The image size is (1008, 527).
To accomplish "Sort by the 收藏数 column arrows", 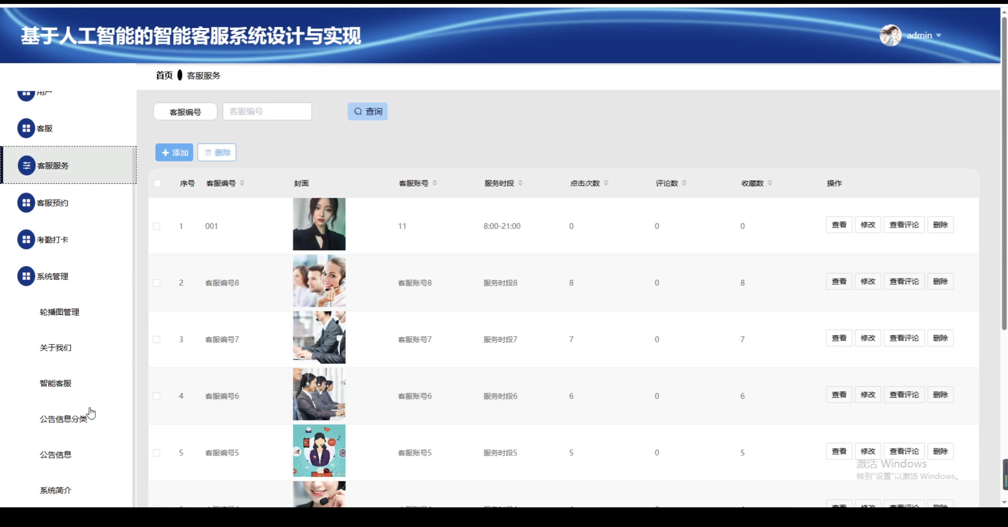I will tap(770, 183).
